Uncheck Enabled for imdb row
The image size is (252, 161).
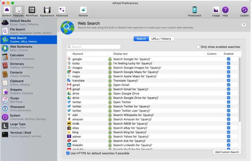pos(228,123)
